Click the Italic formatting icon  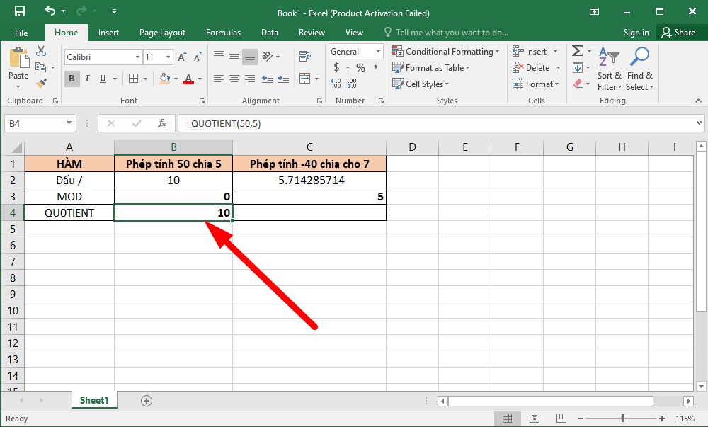click(x=86, y=79)
